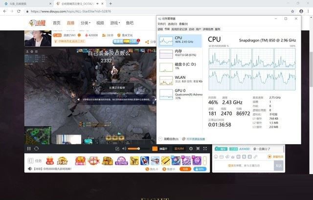Select WLAN performance item

[179, 80]
